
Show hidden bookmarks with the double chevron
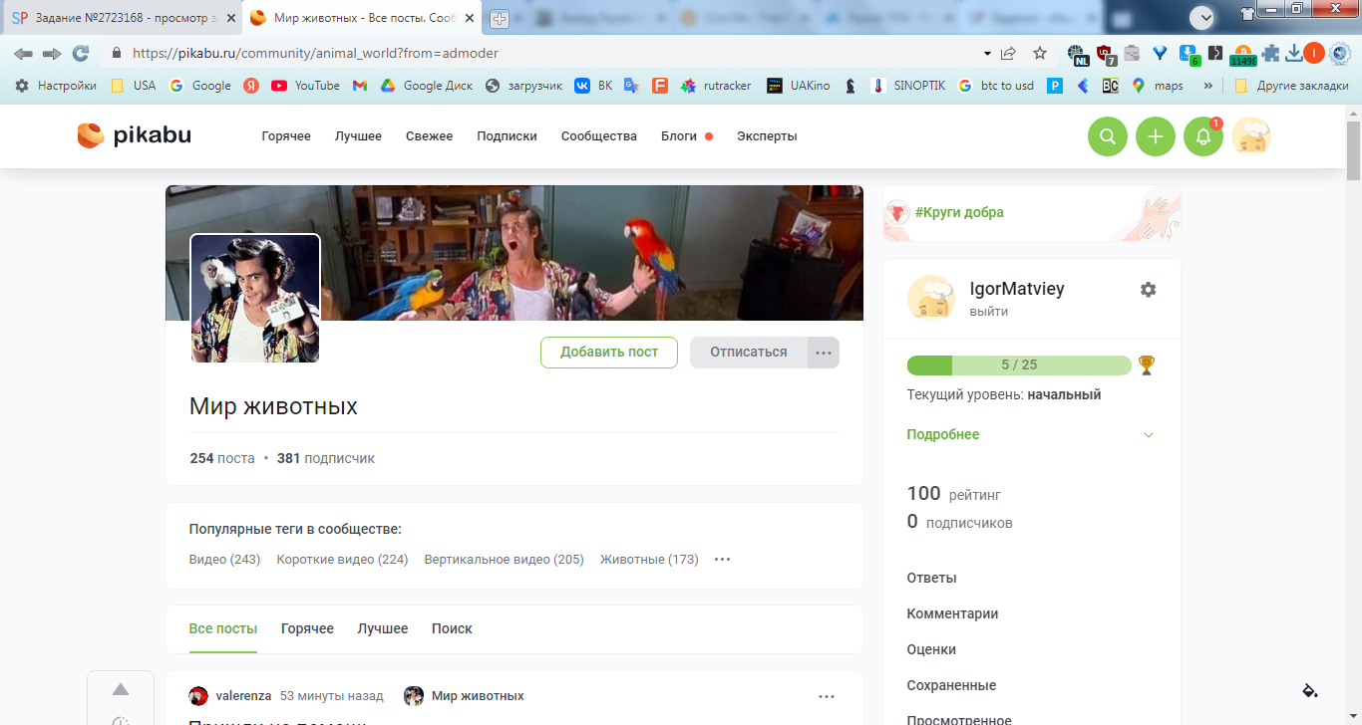tap(1208, 86)
